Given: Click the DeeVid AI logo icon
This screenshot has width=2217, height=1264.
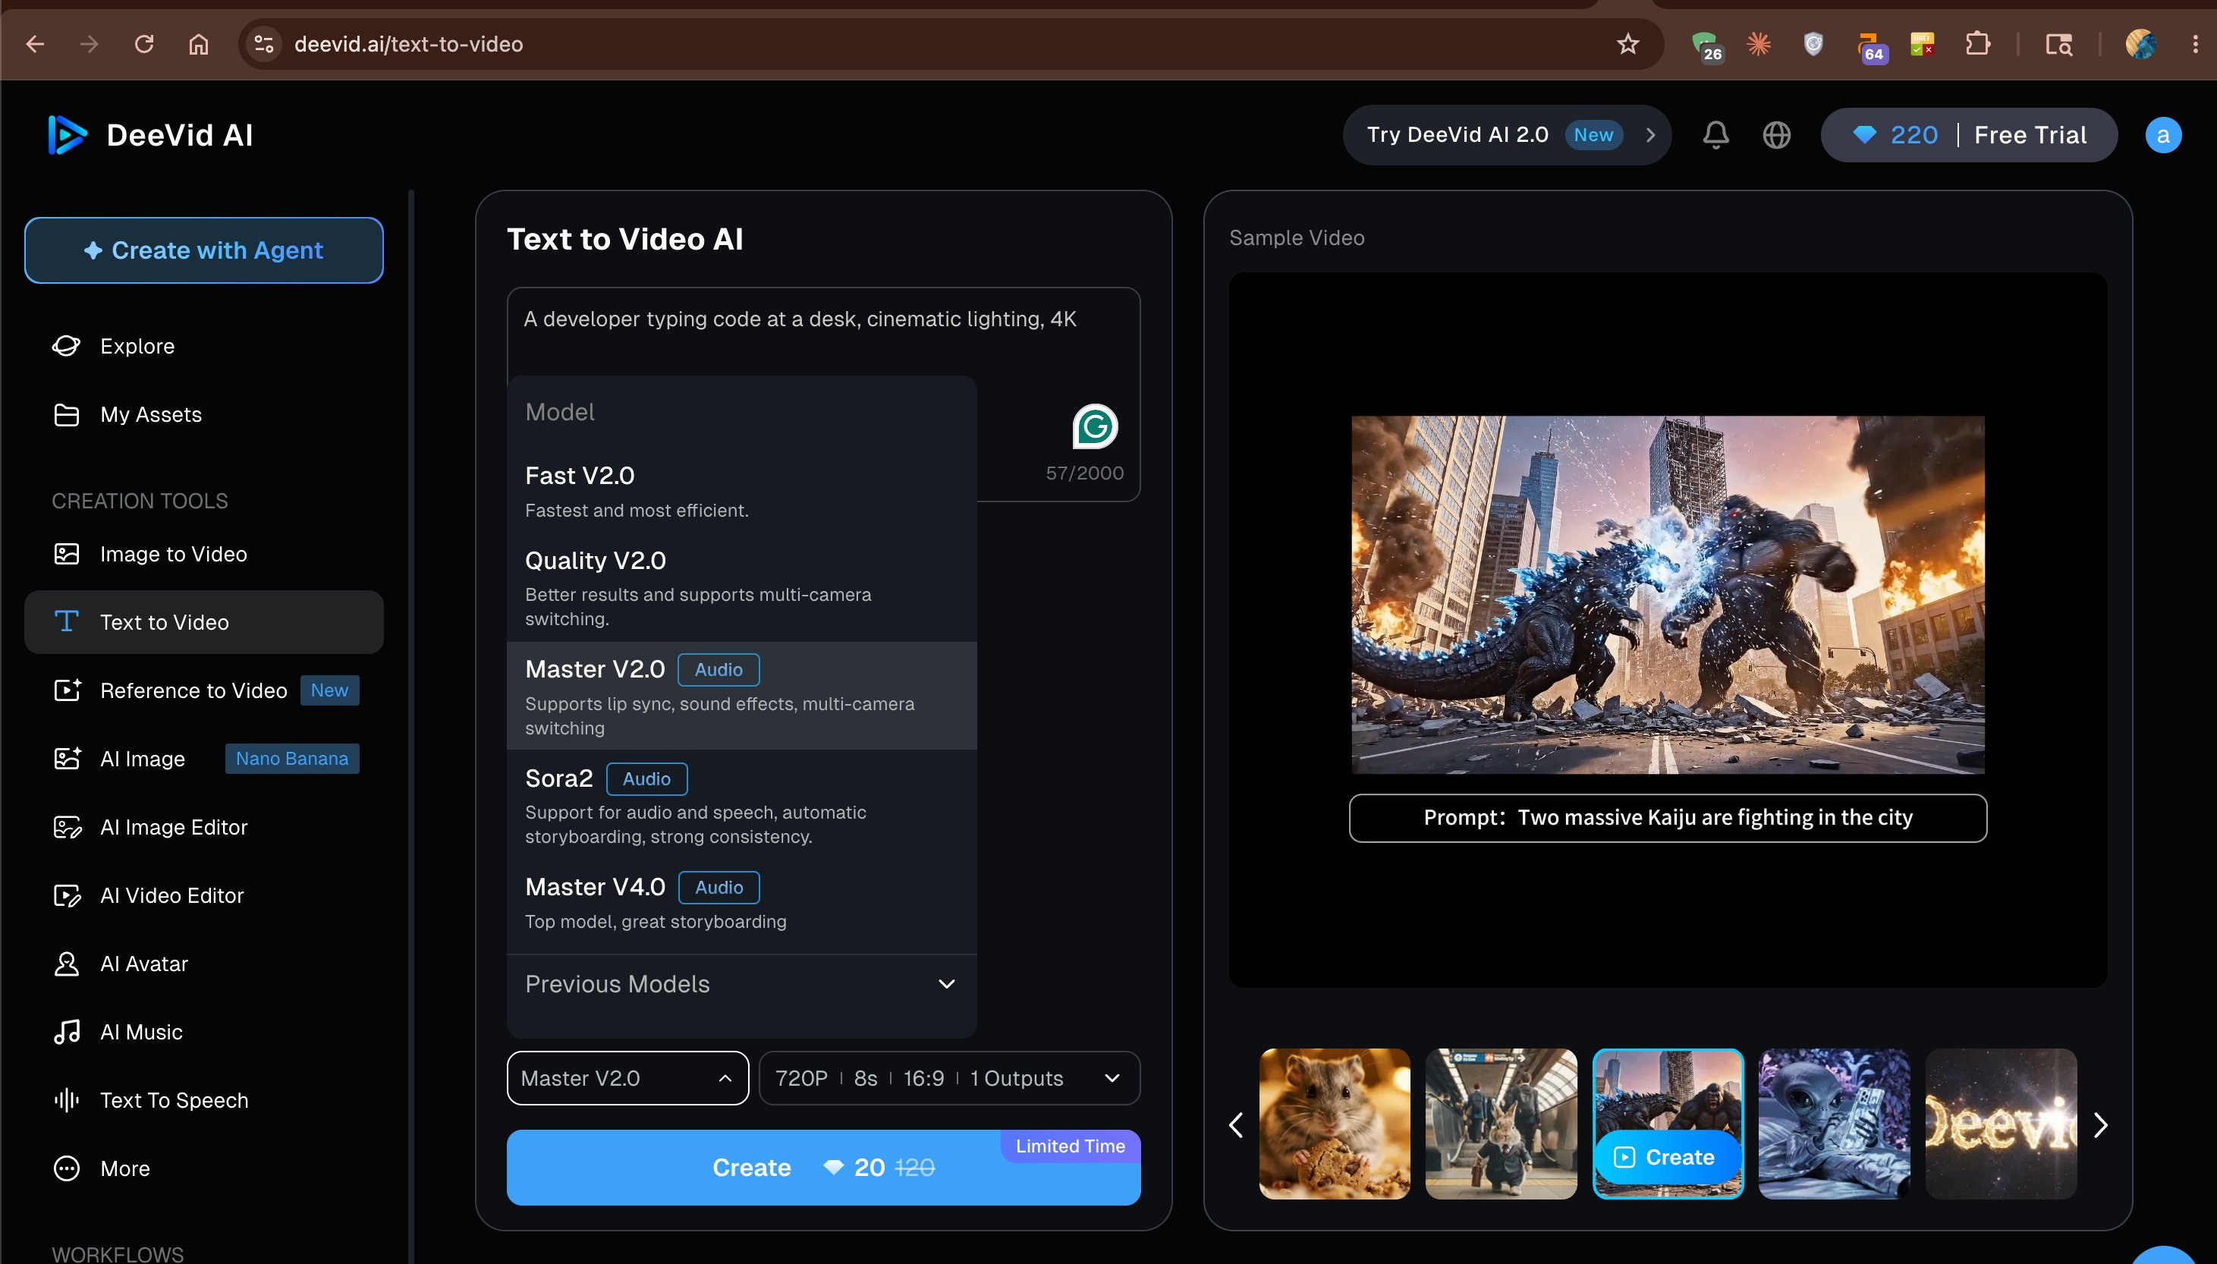Looking at the screenshot, I should (x=67, y=134).
